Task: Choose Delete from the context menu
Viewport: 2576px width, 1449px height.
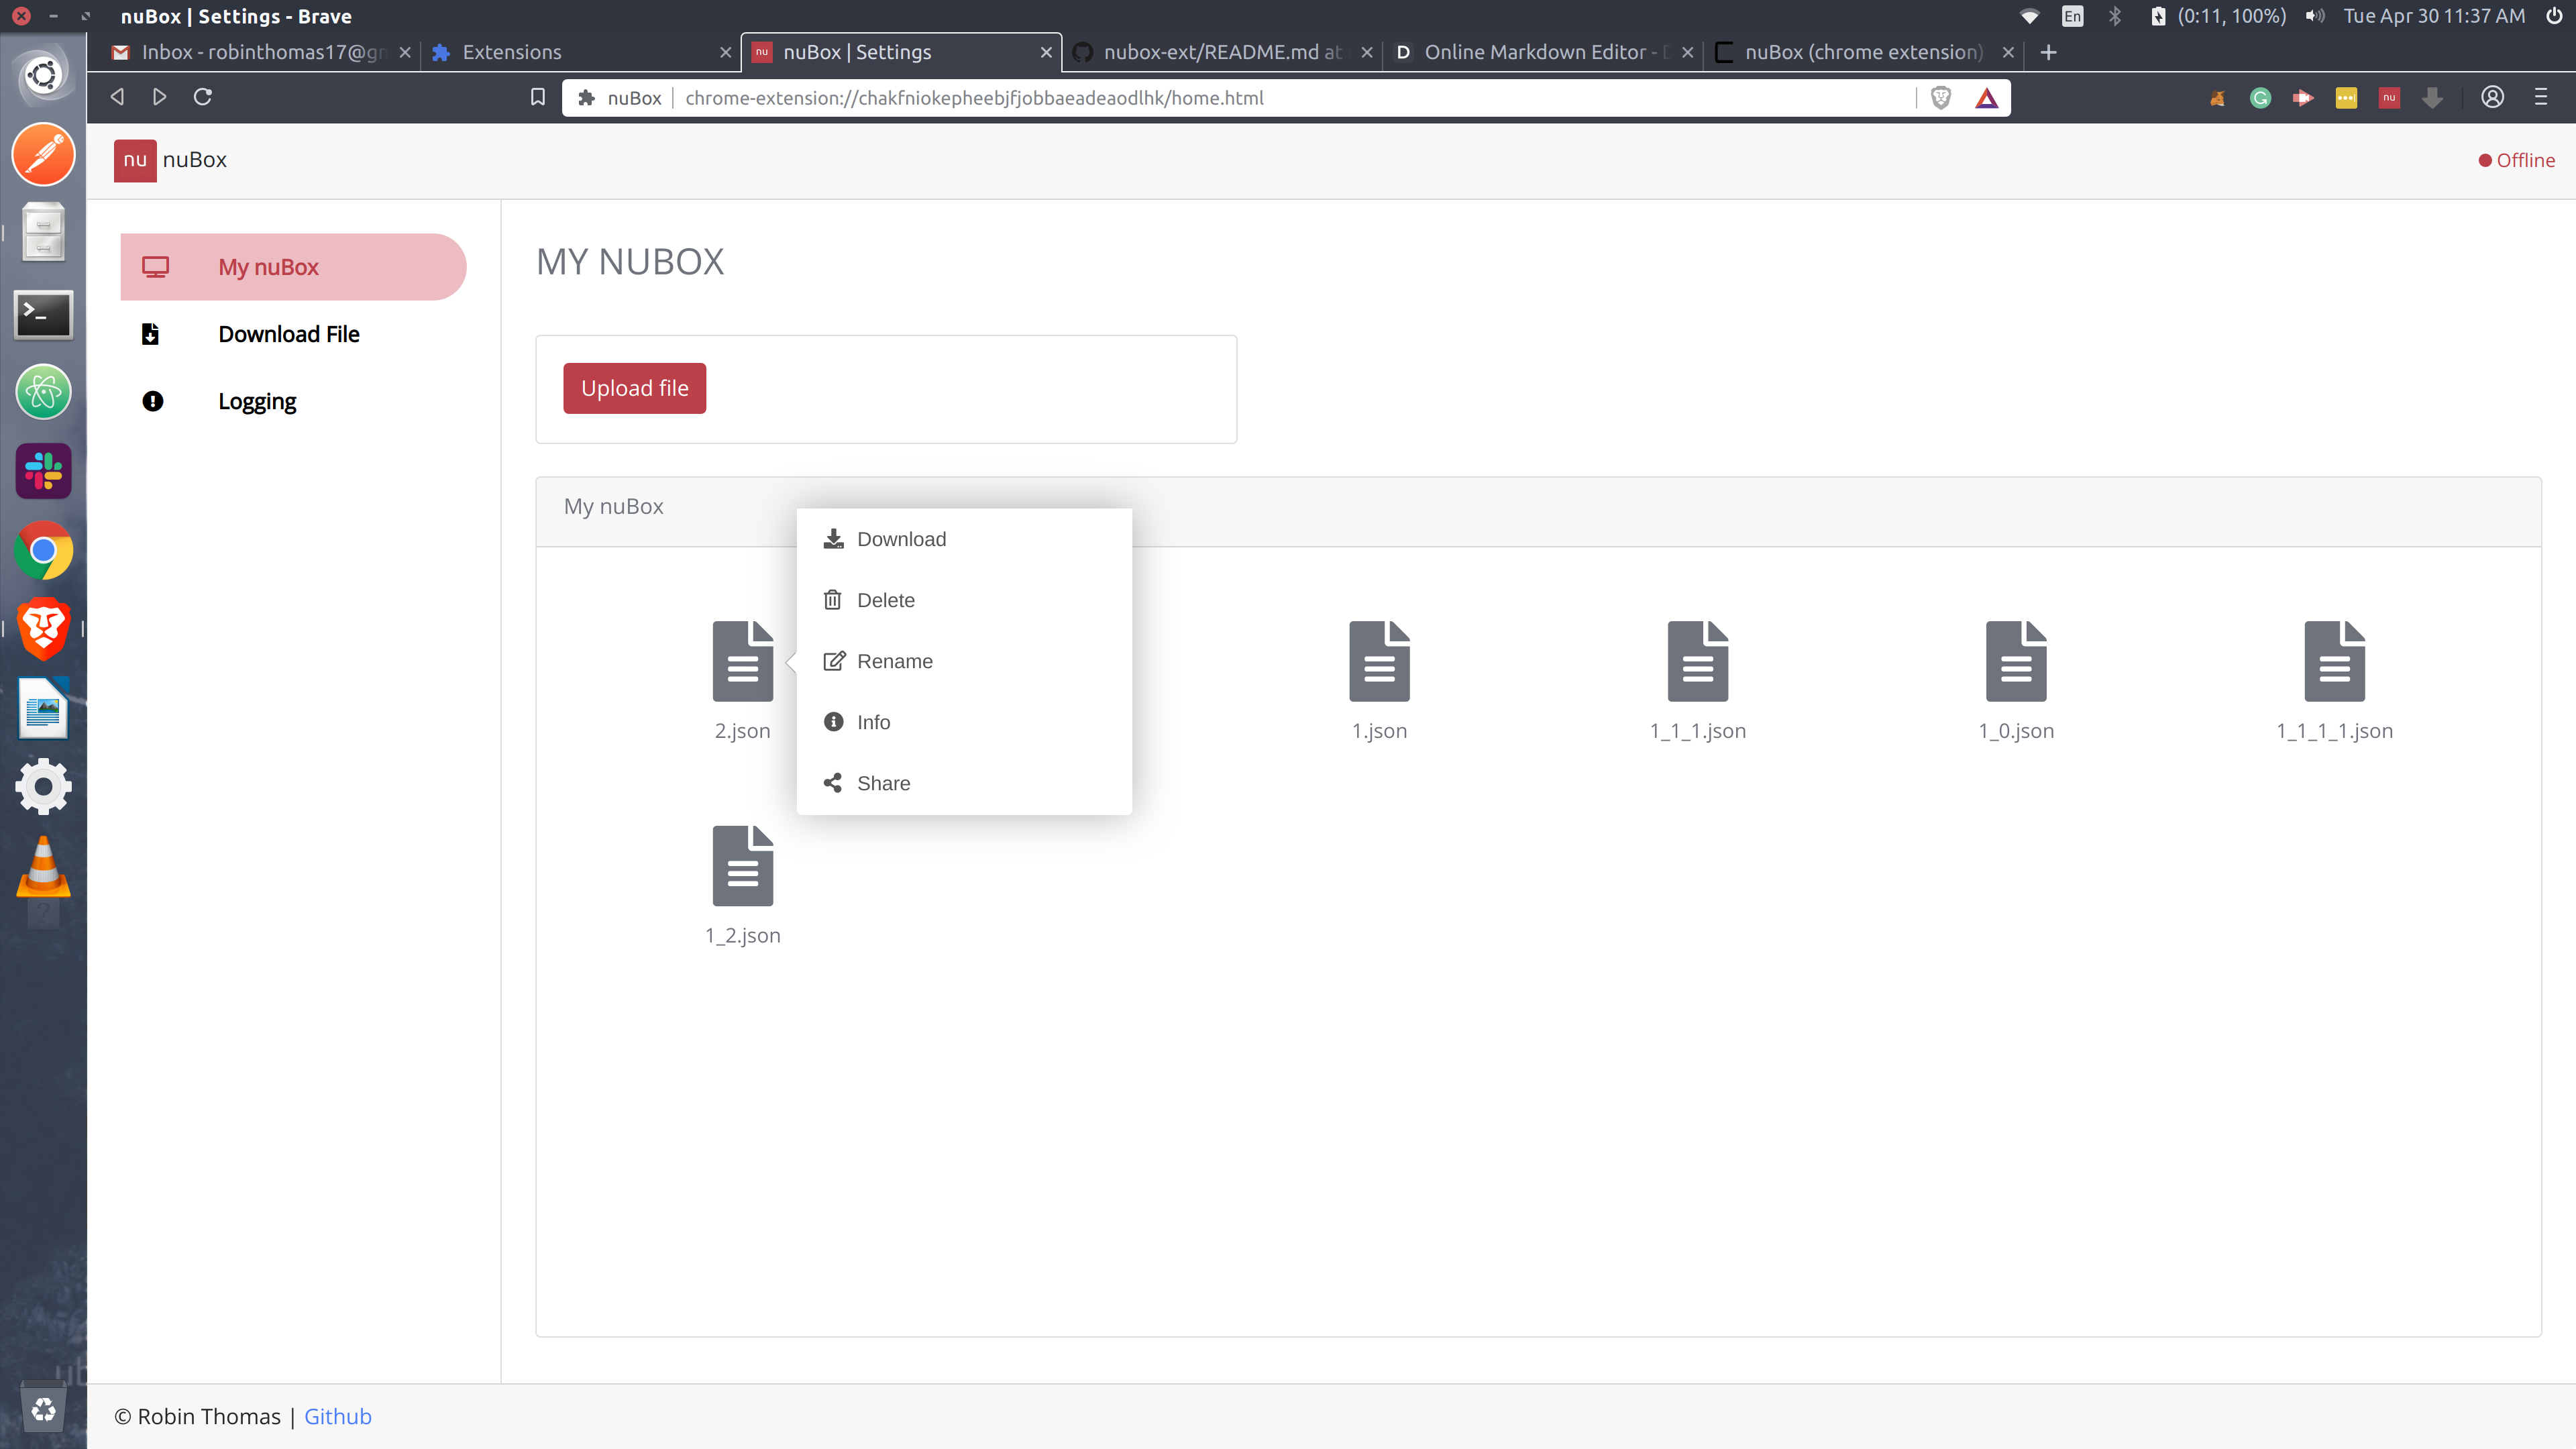Action: [885, 600]
